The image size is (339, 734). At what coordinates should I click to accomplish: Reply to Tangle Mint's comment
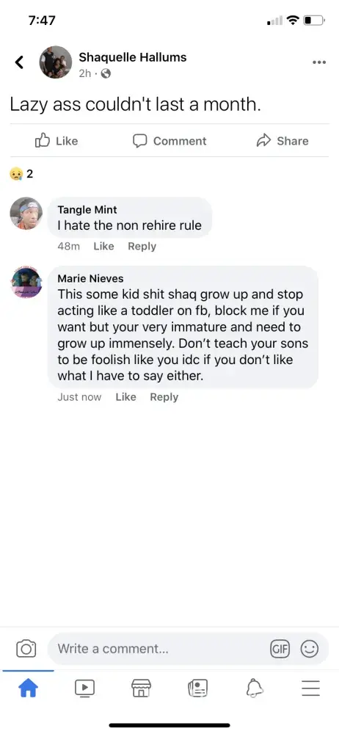(x=142, y=246)
